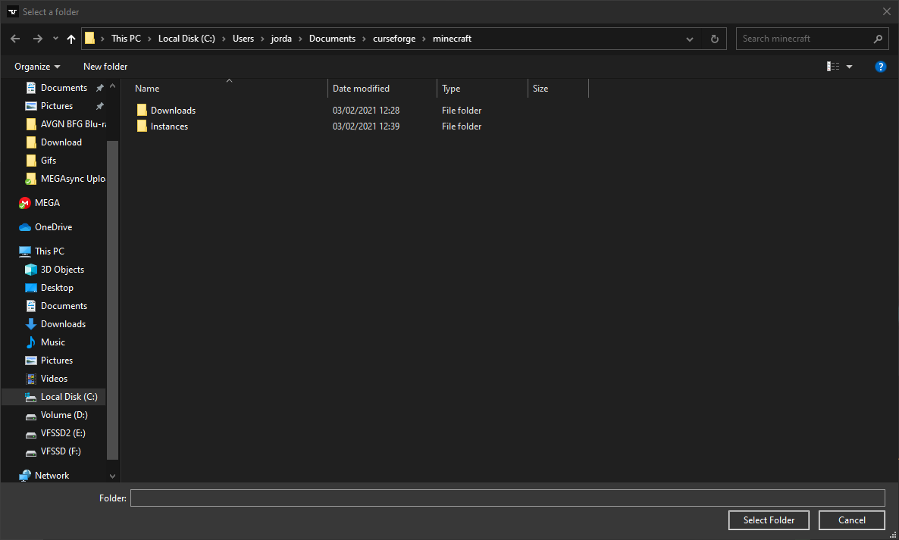
Task: Click the Folder name input field
Action: 507,498
